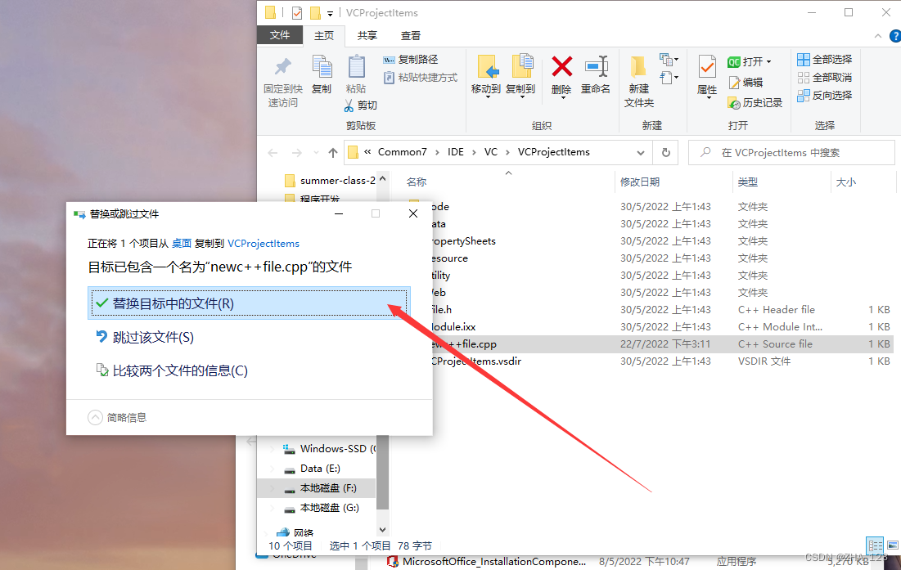The width and height of the screenshot is (901, 570).
Task: Click the red Delete (删除) icon
Action: (561, 66)
